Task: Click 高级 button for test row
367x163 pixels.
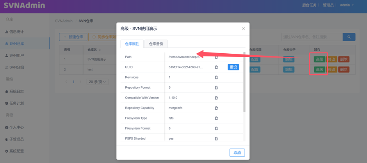Action: click(319, 70)
